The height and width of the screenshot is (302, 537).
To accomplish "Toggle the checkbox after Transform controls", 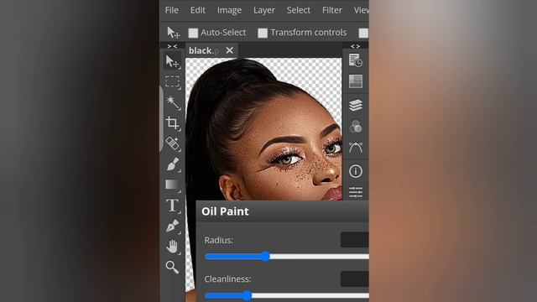I will click(363, 33).
